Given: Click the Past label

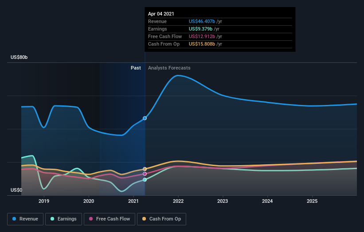Looking at the screenshot, I should pos(136,68).
